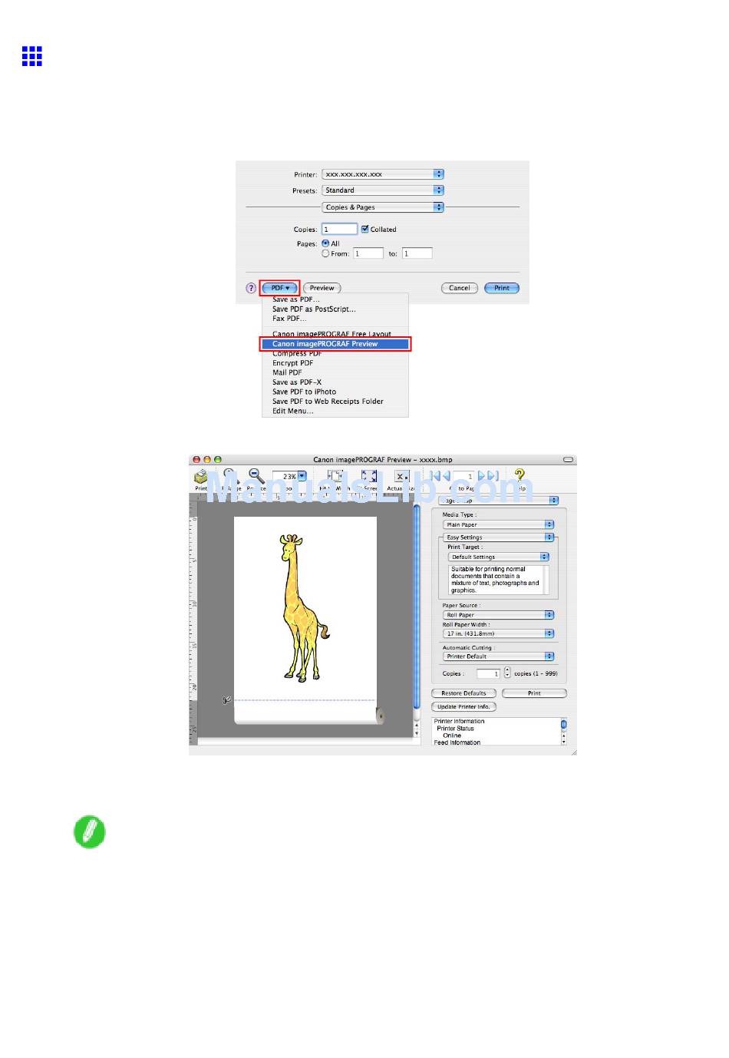Open the Easy Settings dropdown
Image resolution: width=729 pixels, height=1058 pixels.
499,537
